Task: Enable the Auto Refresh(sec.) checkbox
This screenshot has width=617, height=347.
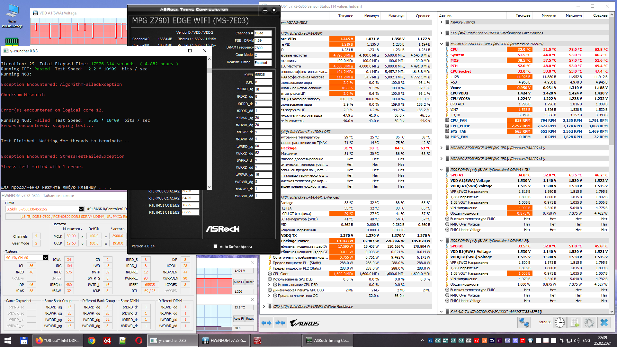Action: 216,246
